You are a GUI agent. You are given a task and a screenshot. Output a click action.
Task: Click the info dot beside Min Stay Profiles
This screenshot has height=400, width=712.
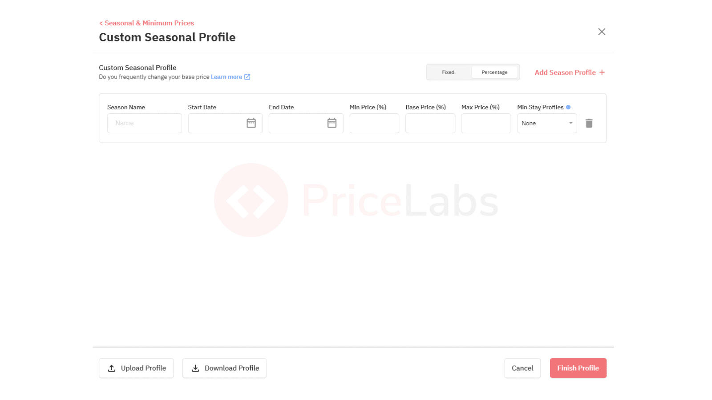coord(569,107)
